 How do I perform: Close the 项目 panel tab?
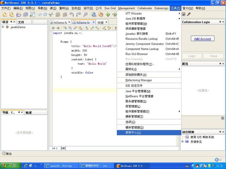tap(14, 22)
